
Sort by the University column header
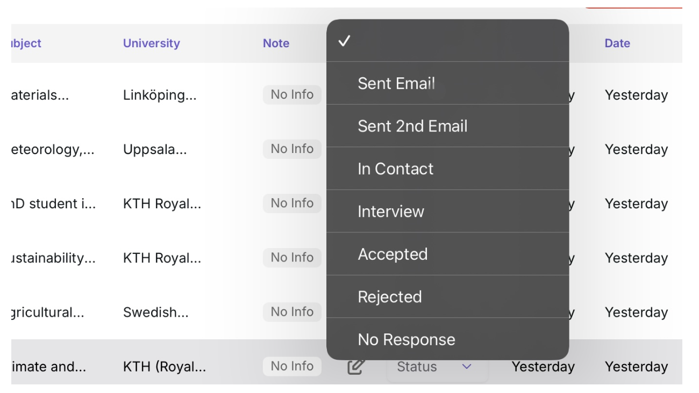[151, 43]
